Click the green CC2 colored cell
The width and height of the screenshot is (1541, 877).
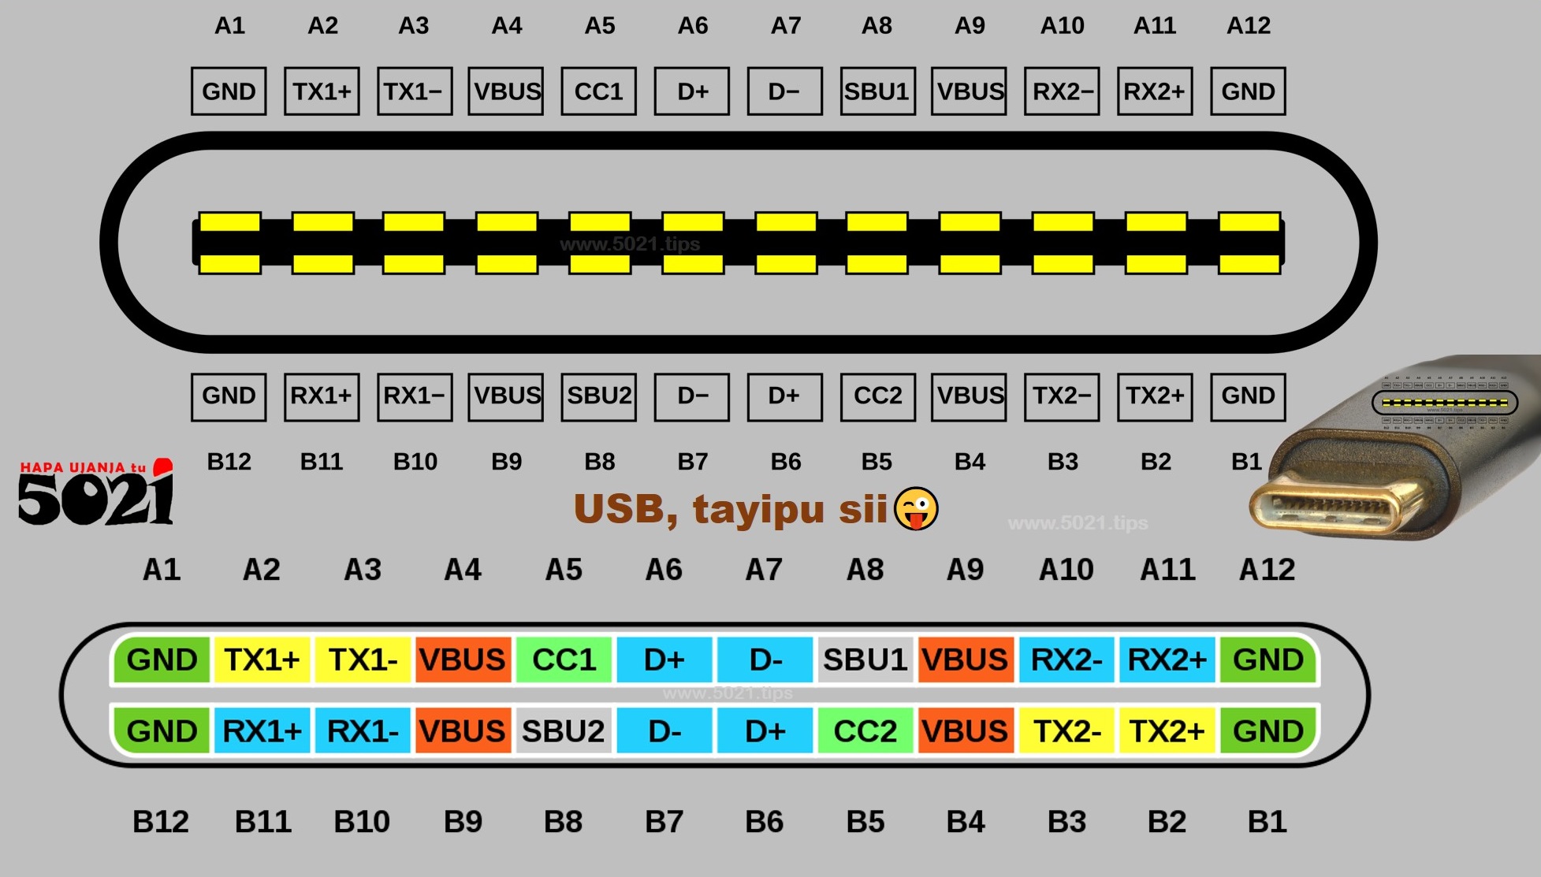click(865, 731)
